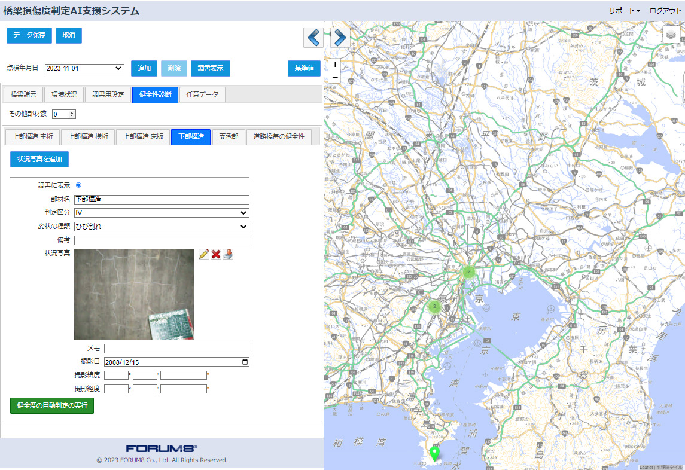685x470 pixels.
Task: Open the 変状の種類 dropdown
Action: 162,227
